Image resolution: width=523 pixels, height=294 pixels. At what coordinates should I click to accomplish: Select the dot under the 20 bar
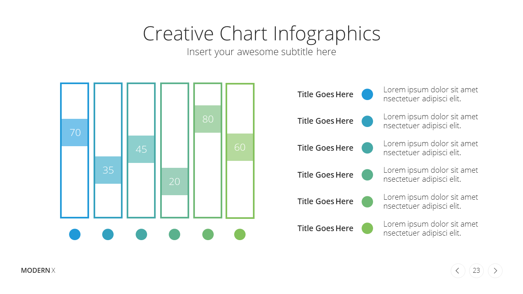174,234
